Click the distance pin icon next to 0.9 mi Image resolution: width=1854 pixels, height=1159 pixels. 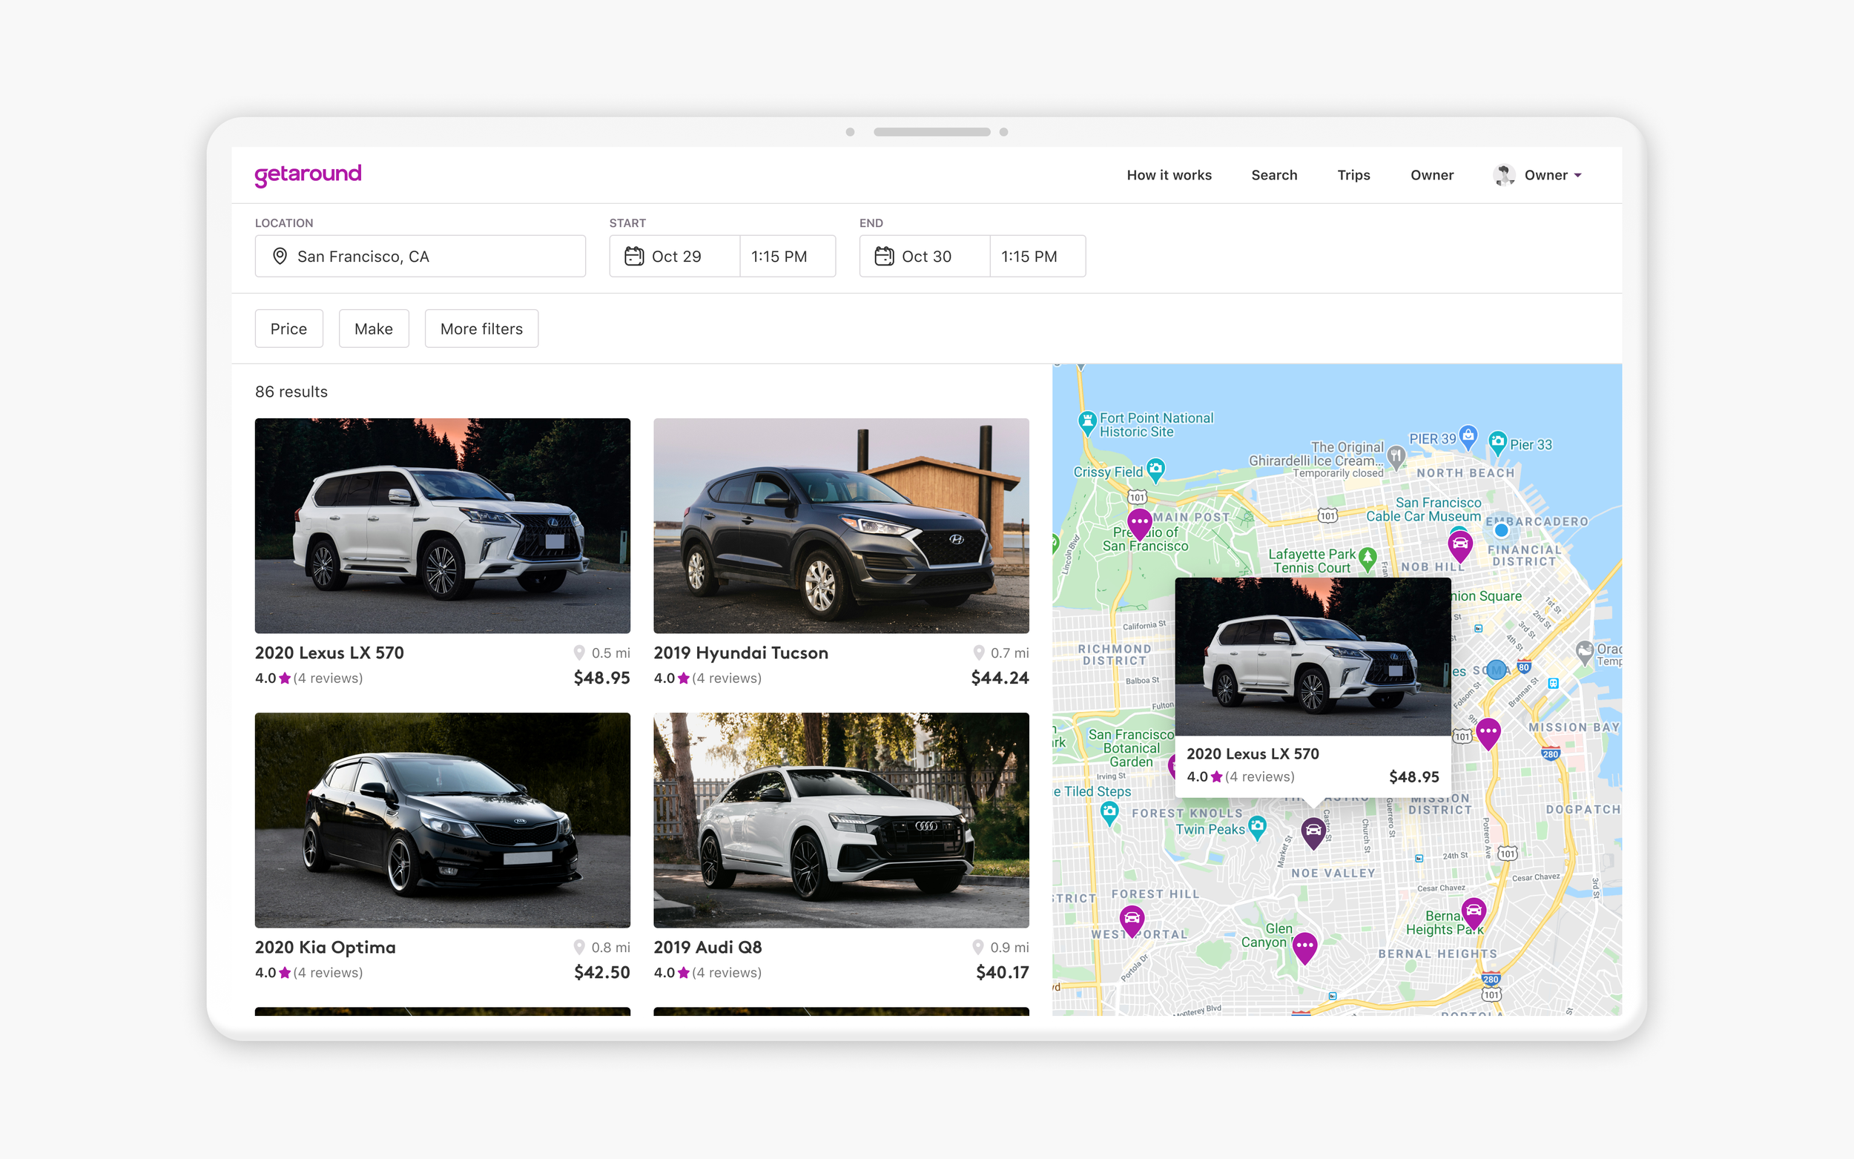pyautogui.click(x=978, y=948)
